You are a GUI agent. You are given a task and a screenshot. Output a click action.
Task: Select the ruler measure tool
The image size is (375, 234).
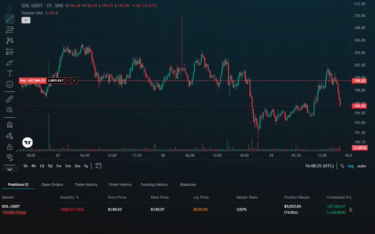tap(9, 99)
